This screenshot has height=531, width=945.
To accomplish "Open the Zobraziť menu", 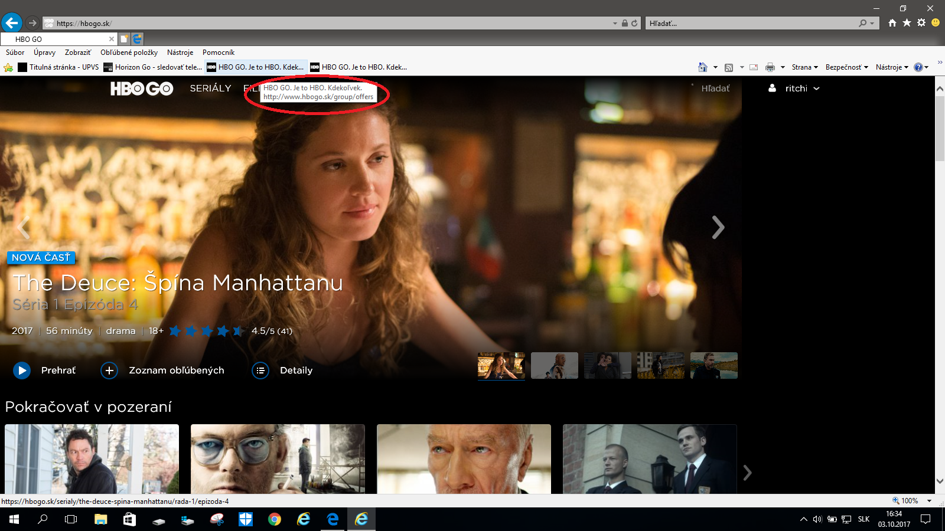I will click(78, 53).
